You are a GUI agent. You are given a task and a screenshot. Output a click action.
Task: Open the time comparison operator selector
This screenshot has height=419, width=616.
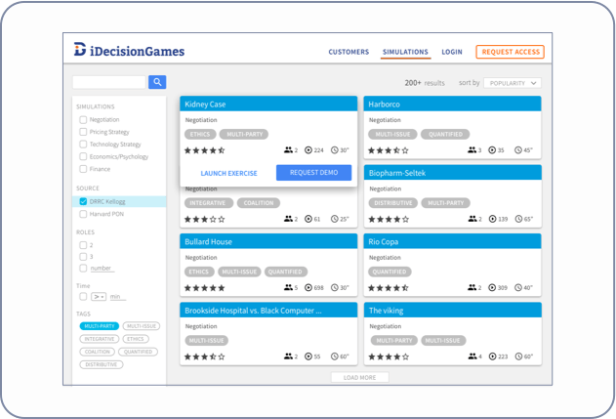pyautogui.click(x=99, y=296)
